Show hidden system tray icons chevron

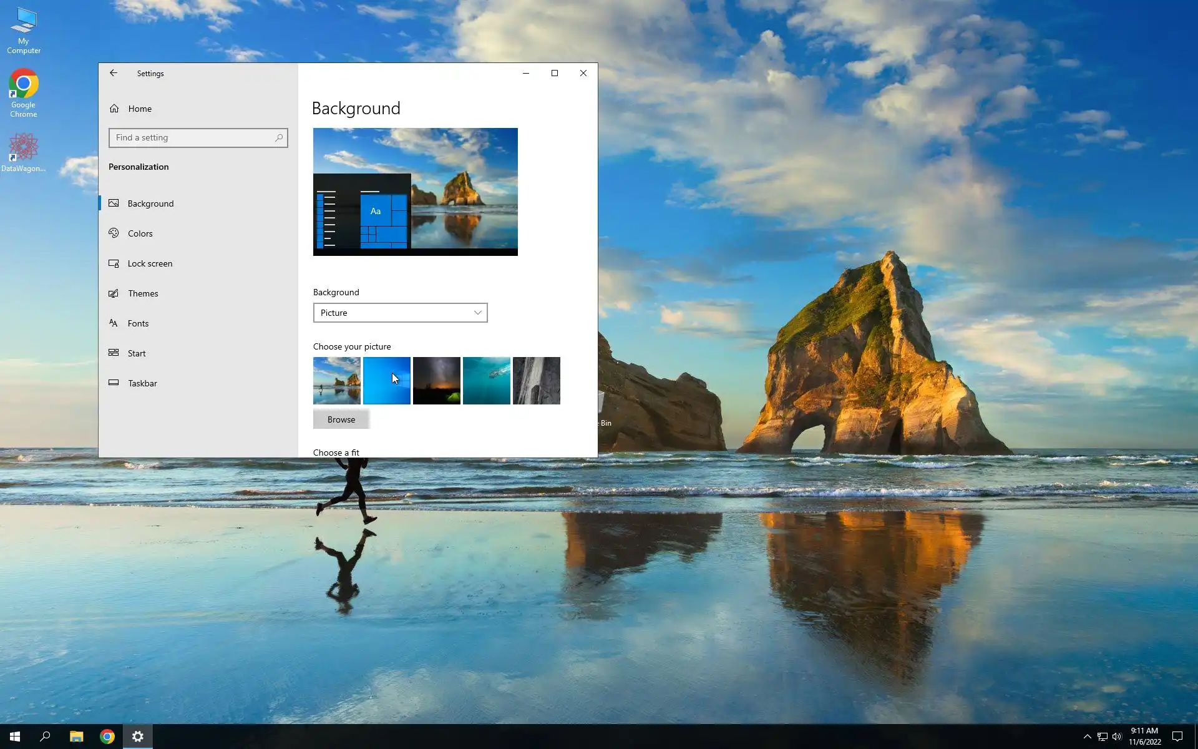1087,737
